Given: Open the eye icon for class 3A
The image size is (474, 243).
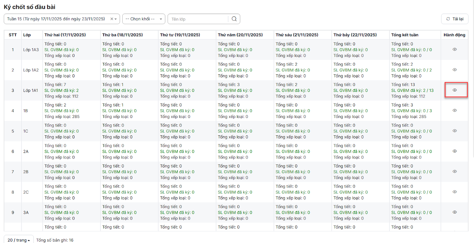Looking at the screenshot, I should tap(454, 212).
